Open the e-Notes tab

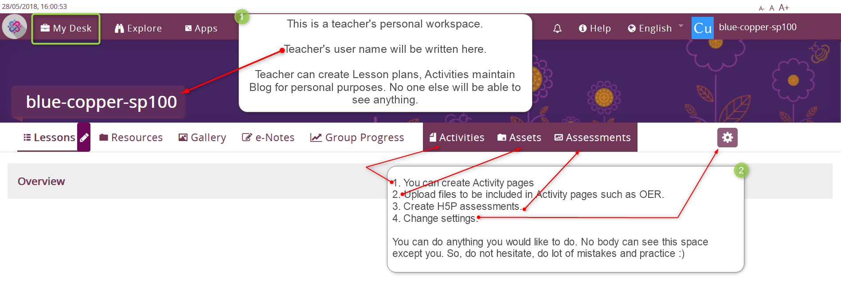pos(268,138)
